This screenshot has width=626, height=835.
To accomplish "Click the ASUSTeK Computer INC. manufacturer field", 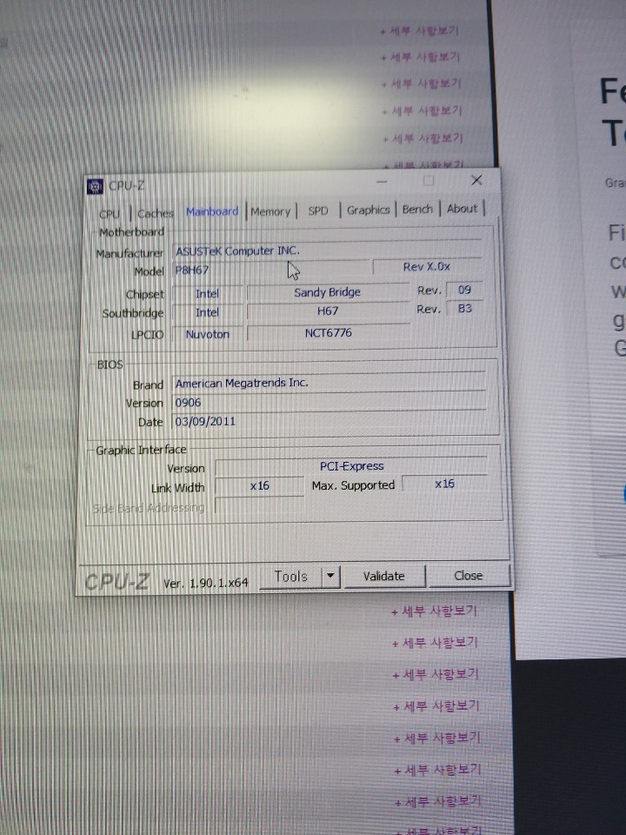I will 327,250.
